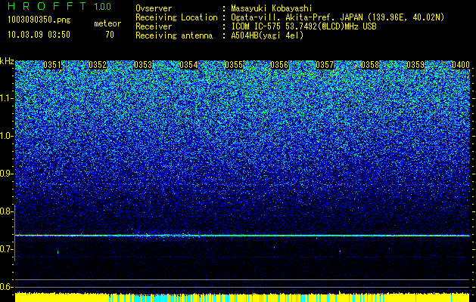Click the Receiving antenna label
The image size is (476, 302).
[x=174, y=35]
